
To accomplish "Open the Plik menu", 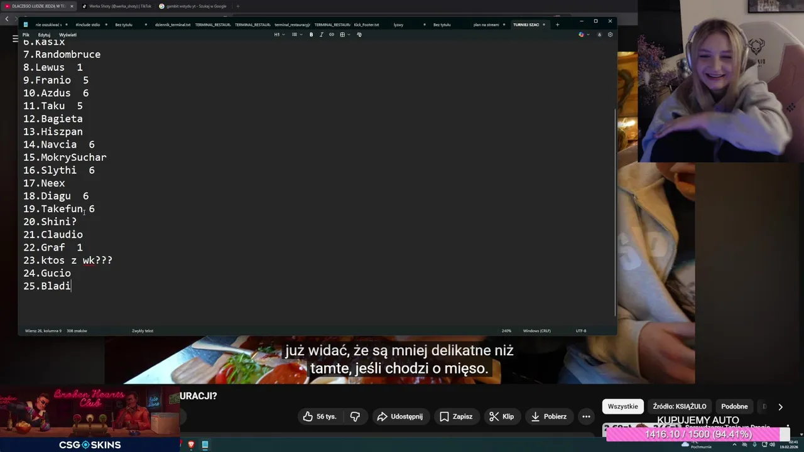I will tap(26, 35).
